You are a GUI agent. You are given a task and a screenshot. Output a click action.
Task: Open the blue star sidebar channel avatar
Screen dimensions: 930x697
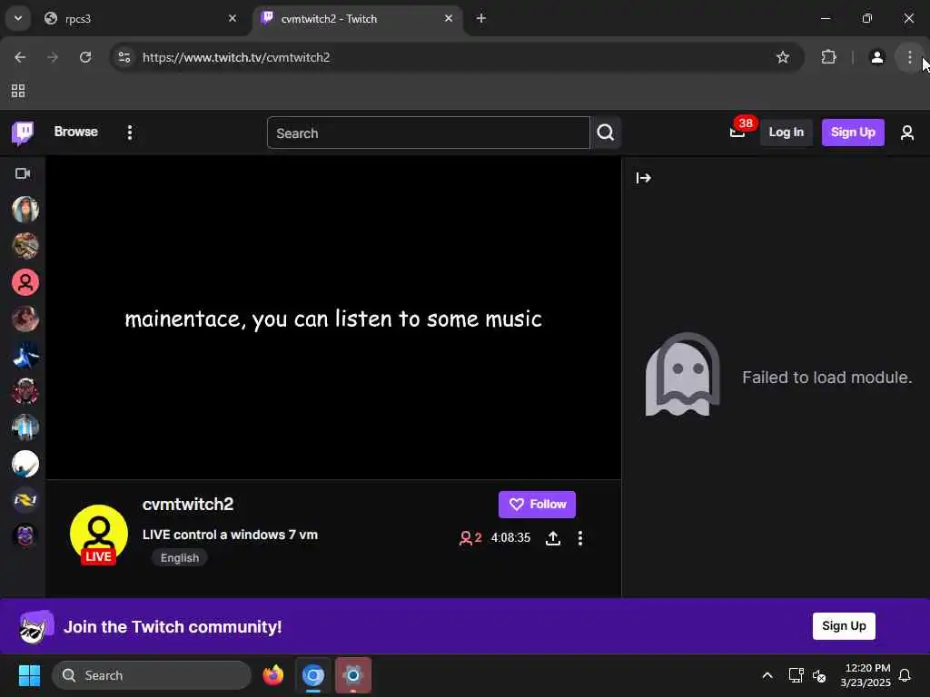tap(25, 355)
